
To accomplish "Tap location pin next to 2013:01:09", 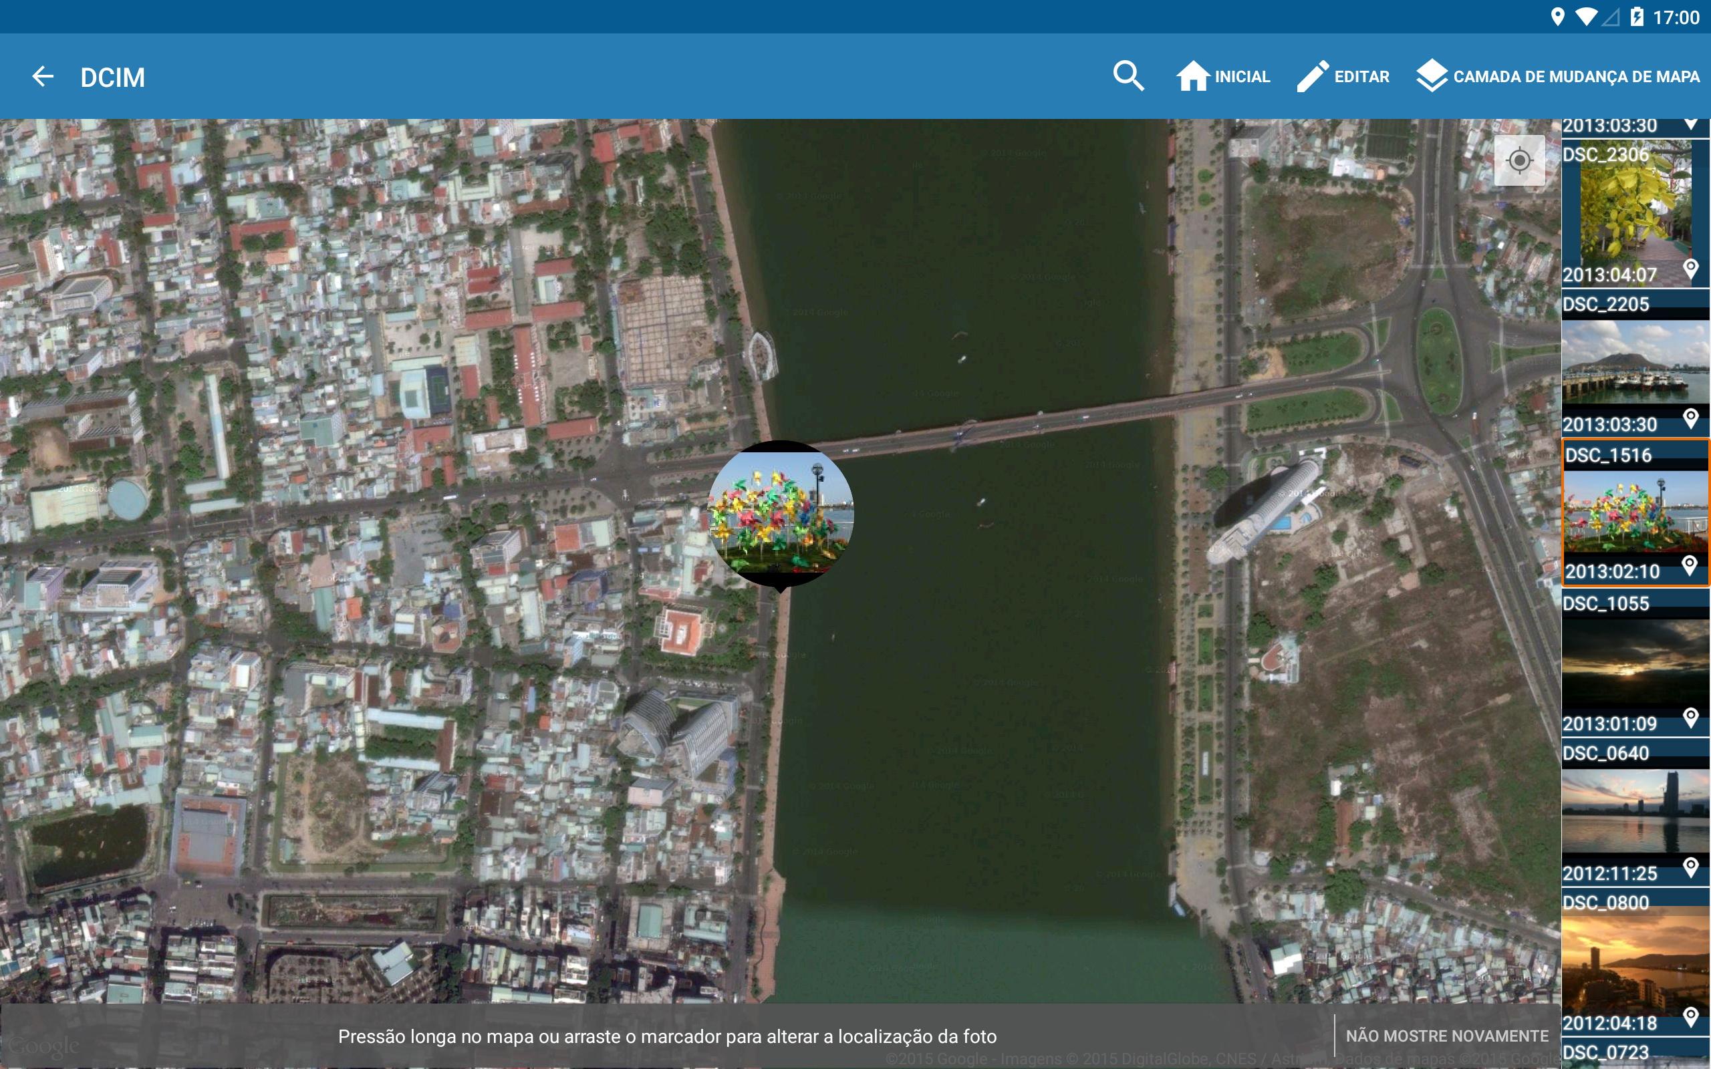I will coord(1690,718).
